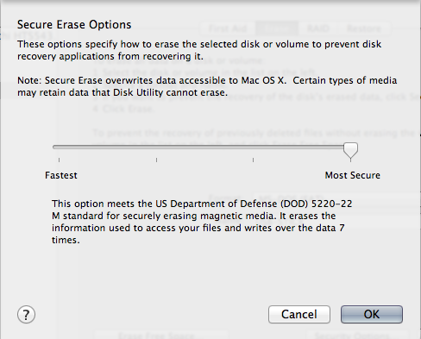
Task: Switch to the dimmed First Aid tab
Action: (x=228, y=28)
